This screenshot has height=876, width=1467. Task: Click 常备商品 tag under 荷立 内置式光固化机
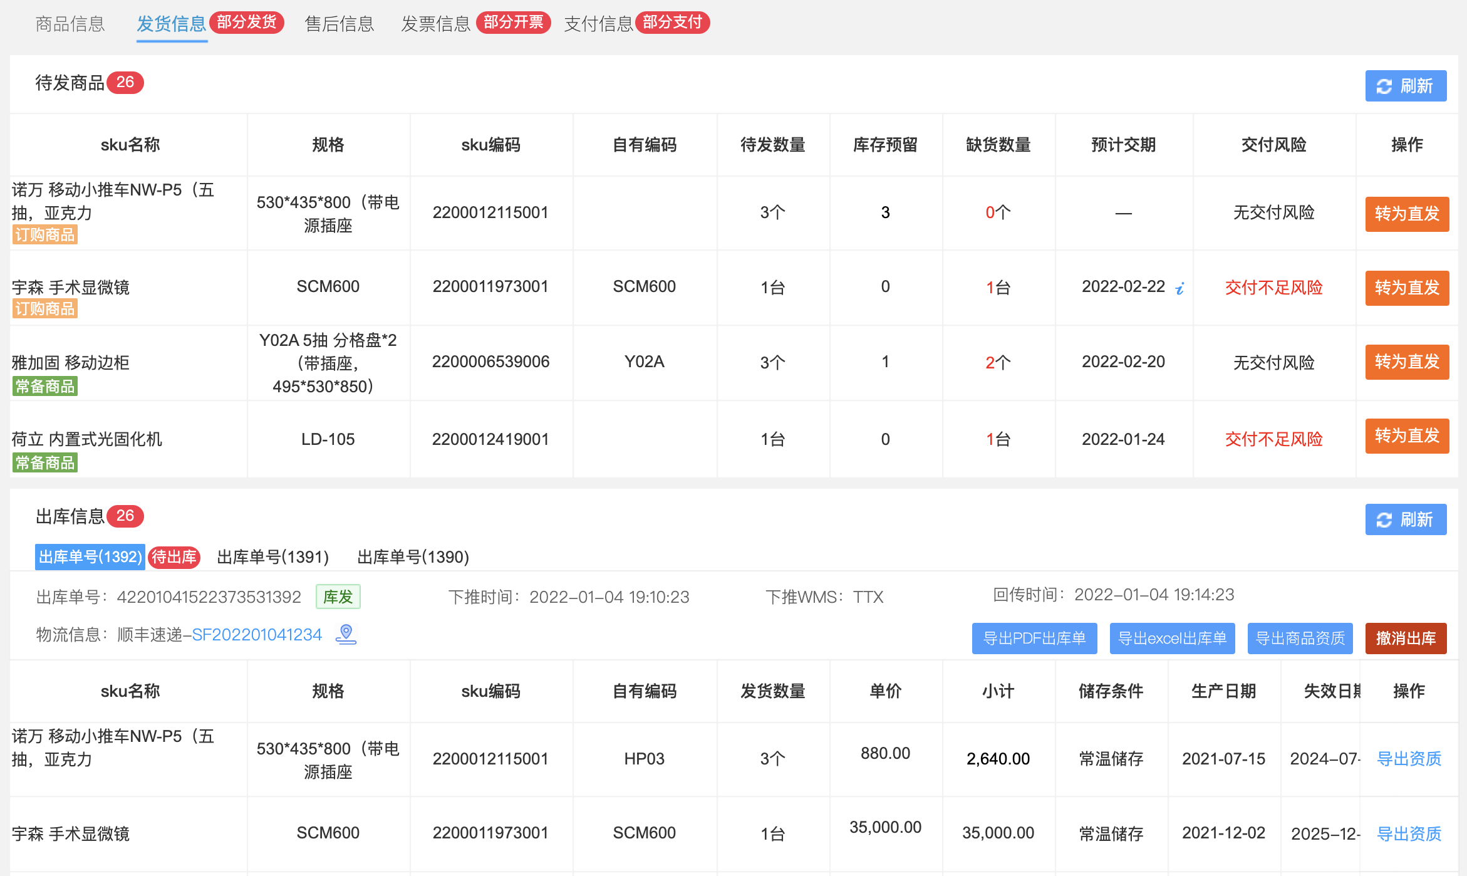click(x=44, y=463)
